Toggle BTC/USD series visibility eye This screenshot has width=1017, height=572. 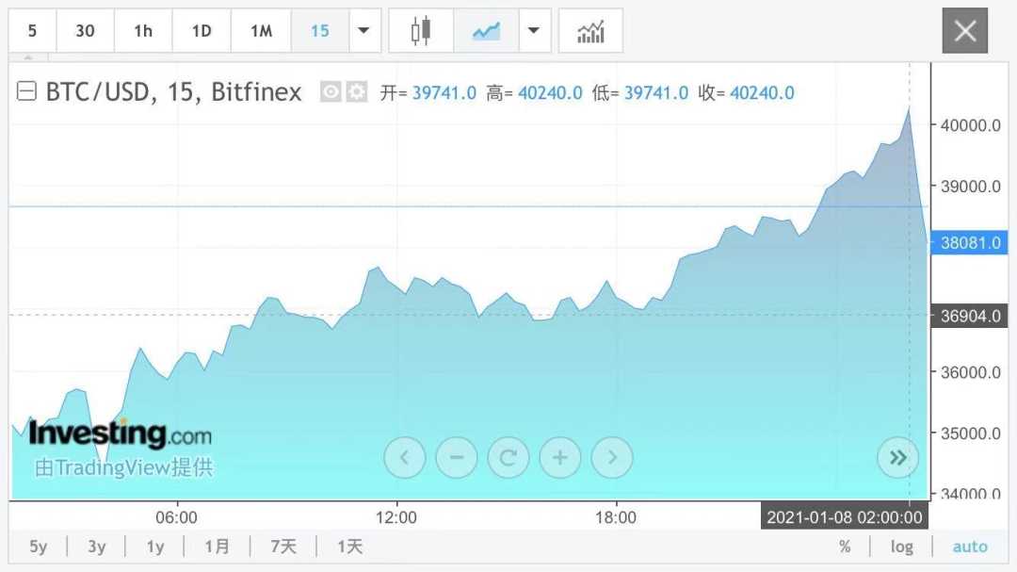click(331, 92)
